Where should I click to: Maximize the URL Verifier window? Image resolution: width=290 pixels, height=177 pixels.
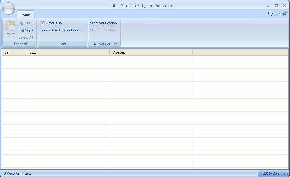pyautogui.click(x=276, y=6)
